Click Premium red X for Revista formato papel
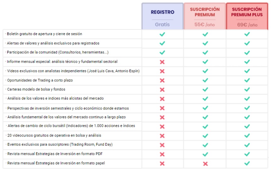 (205, 163)
